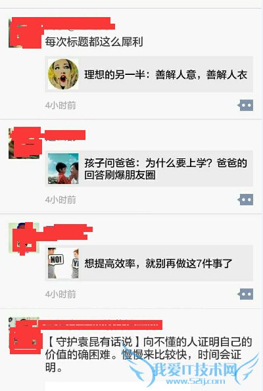
Task: Tap second post's redacted username
Action: click(x=65, y=135)
